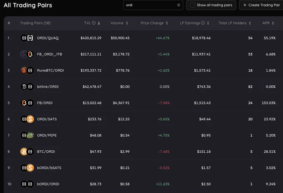Click the -7.08% price change
This screenshot has height=193, width=283.
tap(164, 103)
